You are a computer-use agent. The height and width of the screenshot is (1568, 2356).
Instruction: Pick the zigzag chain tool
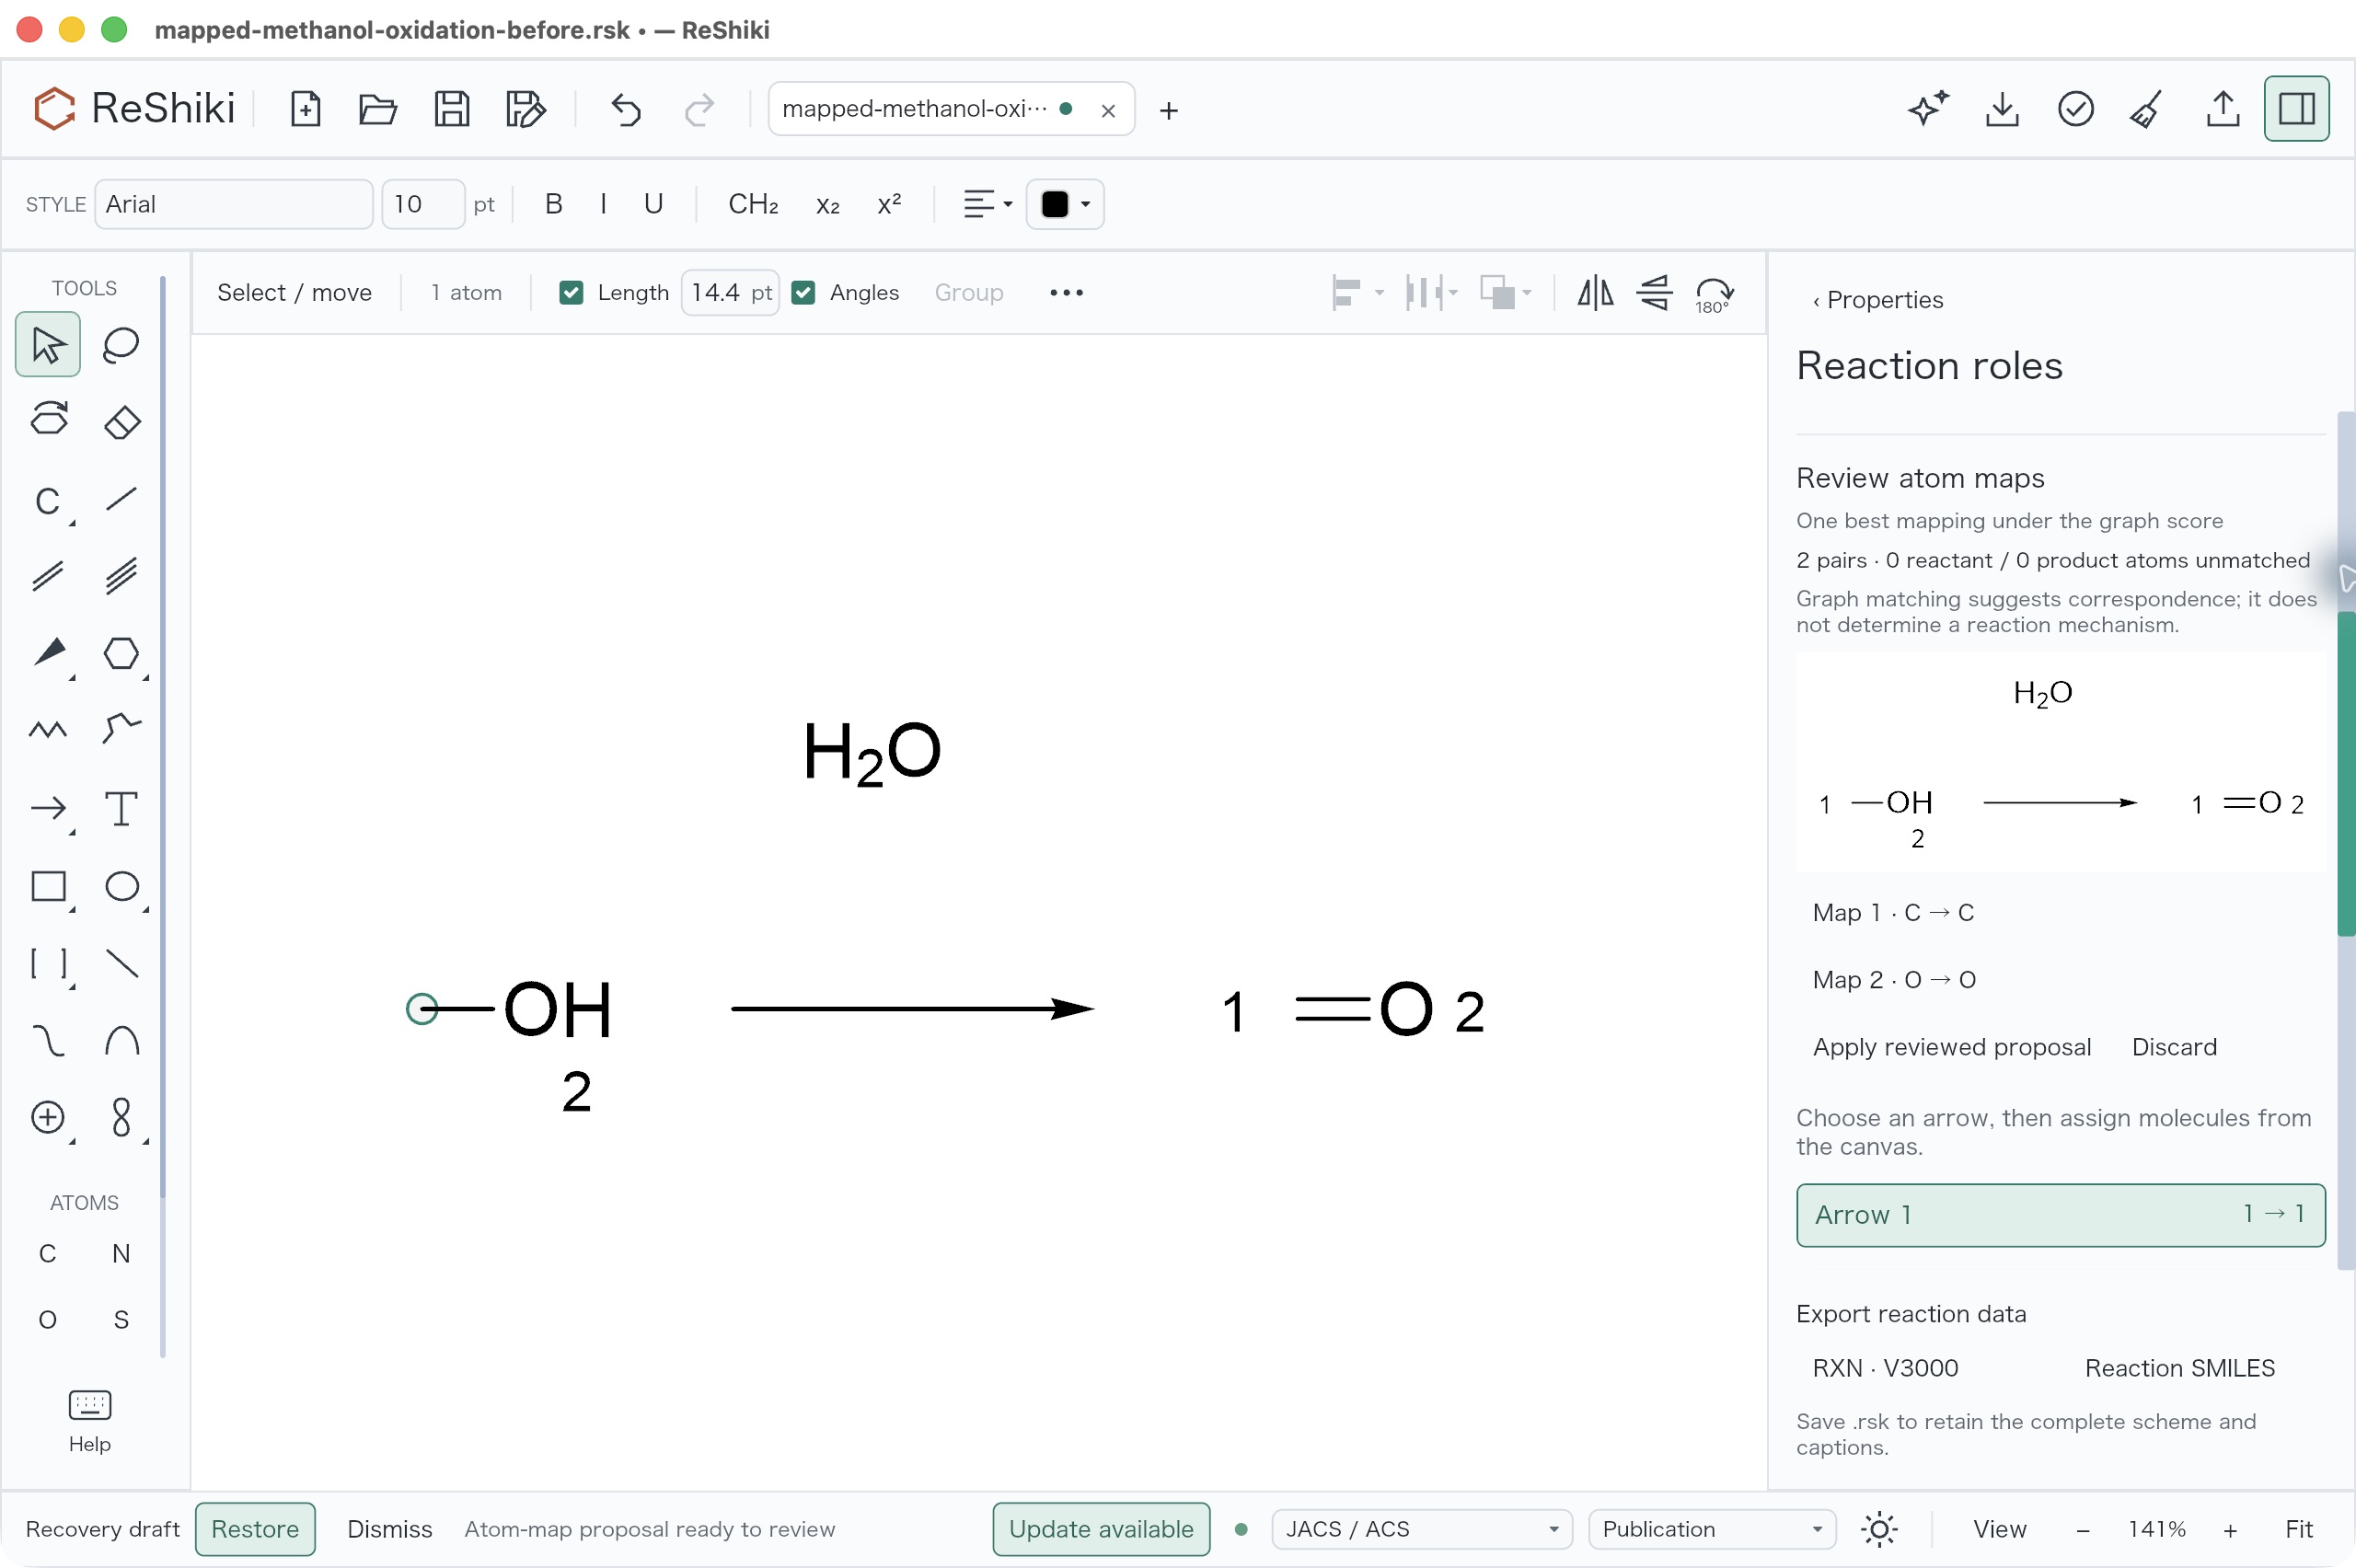(x=48, y=730)
